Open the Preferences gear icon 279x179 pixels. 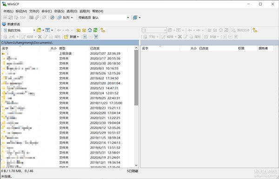click(x=52, y=17)
